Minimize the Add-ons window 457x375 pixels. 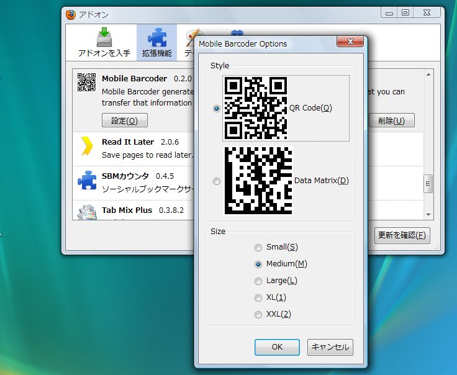point(389,12)
